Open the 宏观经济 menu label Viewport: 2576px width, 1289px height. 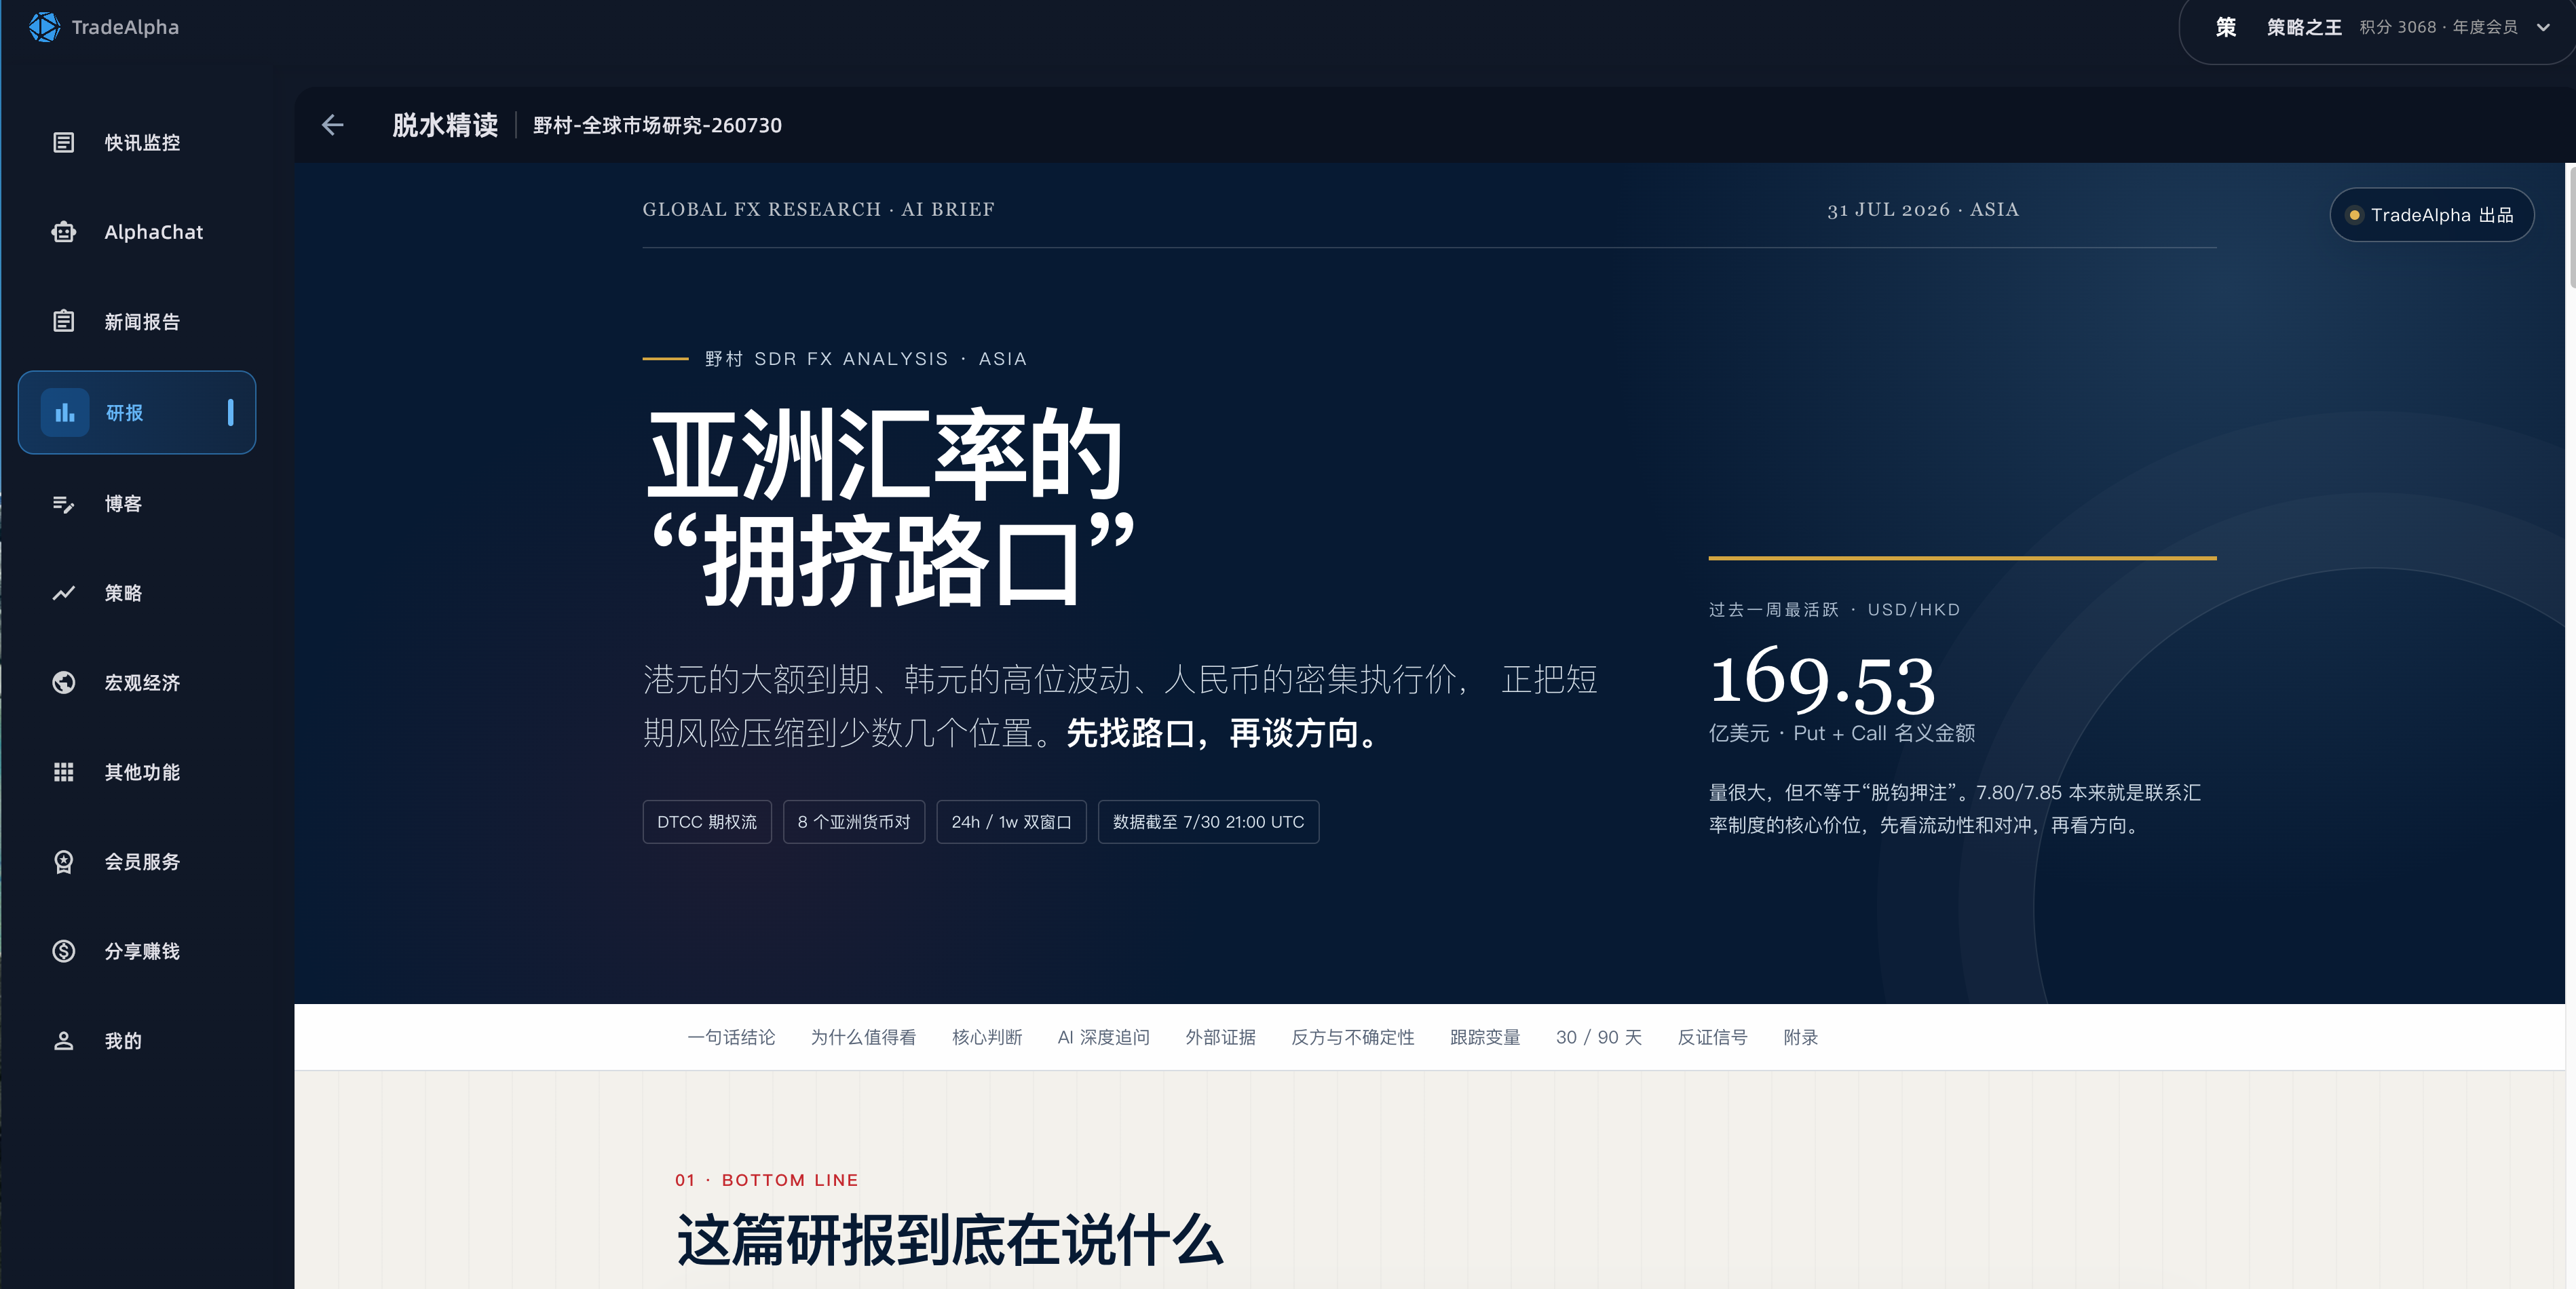[x=142, y=683]
